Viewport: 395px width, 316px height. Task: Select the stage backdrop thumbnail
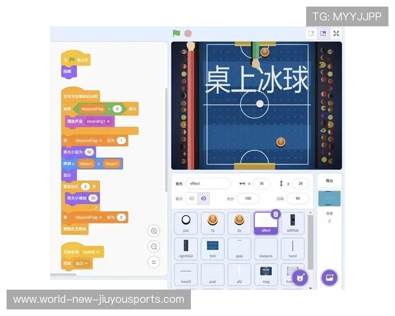[329, 198]
